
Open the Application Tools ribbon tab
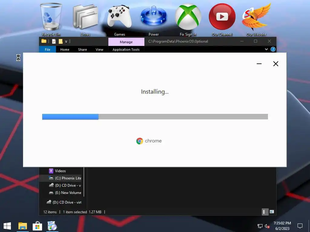[x=126, y=50]
